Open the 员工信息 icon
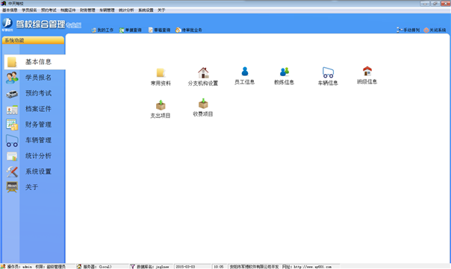The width and height of the screenshot is (451, 269). [x=244, y=72]
